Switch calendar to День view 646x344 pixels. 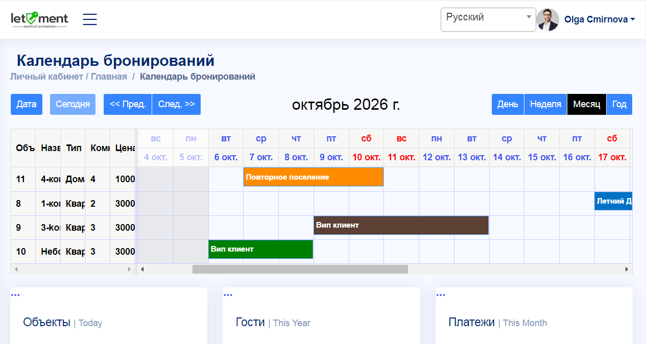[x=508, y=104]
